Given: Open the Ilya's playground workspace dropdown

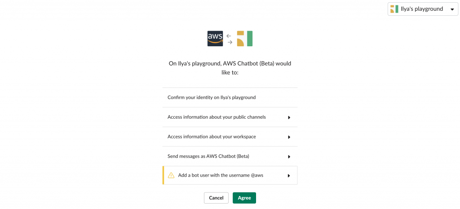Looking at the screenshot, I should click(423, 9).
